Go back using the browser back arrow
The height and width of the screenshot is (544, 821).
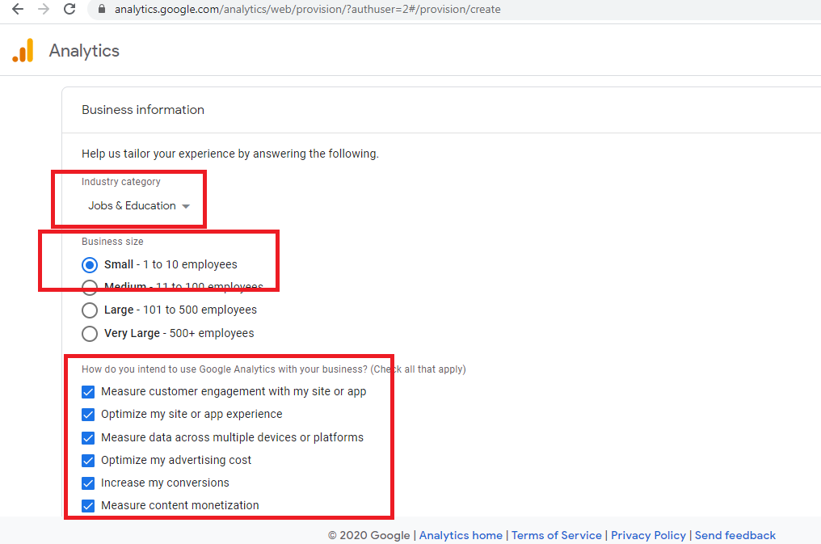(18, 9)
